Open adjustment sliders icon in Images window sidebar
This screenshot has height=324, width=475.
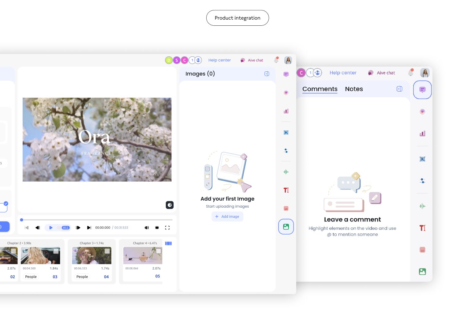tap(286, 151)
